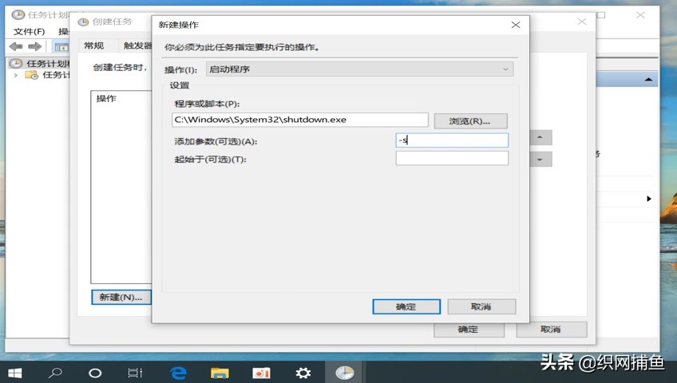
Task: Click 取消 in the 创建任务 window
Action: pos(552,330)
